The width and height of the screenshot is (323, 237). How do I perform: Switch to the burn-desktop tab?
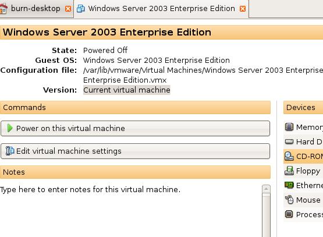click(x=36, y=9)
